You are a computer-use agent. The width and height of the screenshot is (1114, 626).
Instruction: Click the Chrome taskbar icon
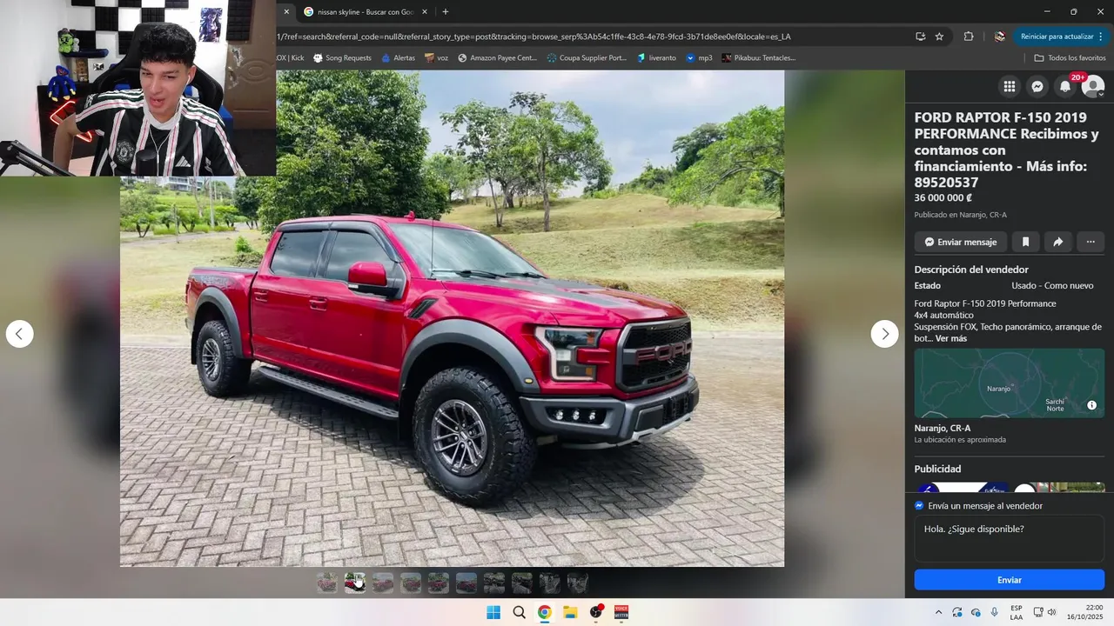(544, 612)
